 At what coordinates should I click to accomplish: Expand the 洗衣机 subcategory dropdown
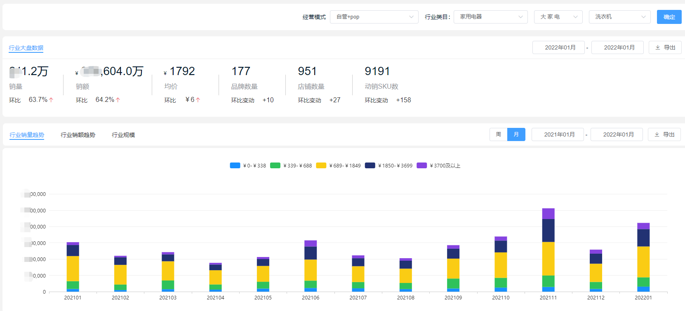tap(619, 17)
